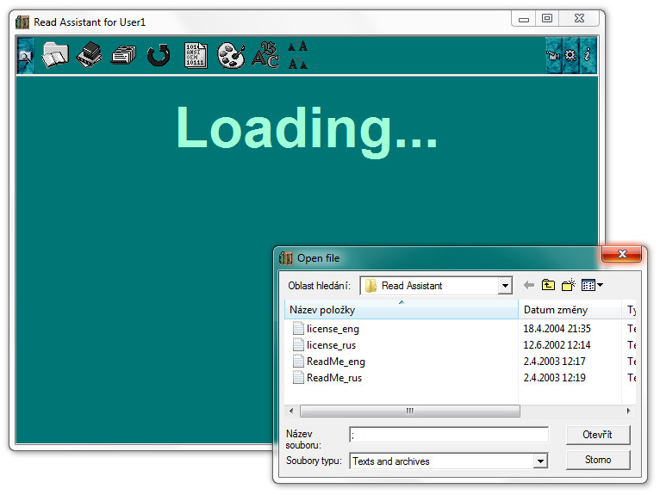Click the Storno button
This screenshot has height=495, width=660.
[x=598, y=460]
